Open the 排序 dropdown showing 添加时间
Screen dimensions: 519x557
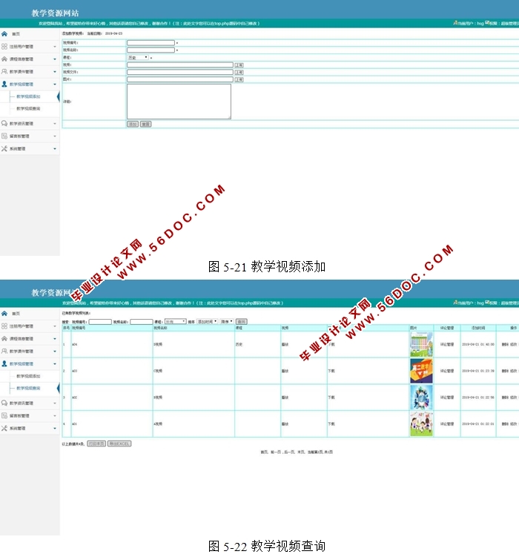207,321
